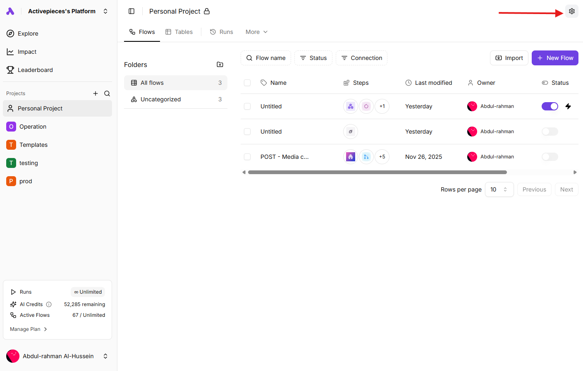
Task: Switch to the Runs tab
Action: [x=221, y=32]
